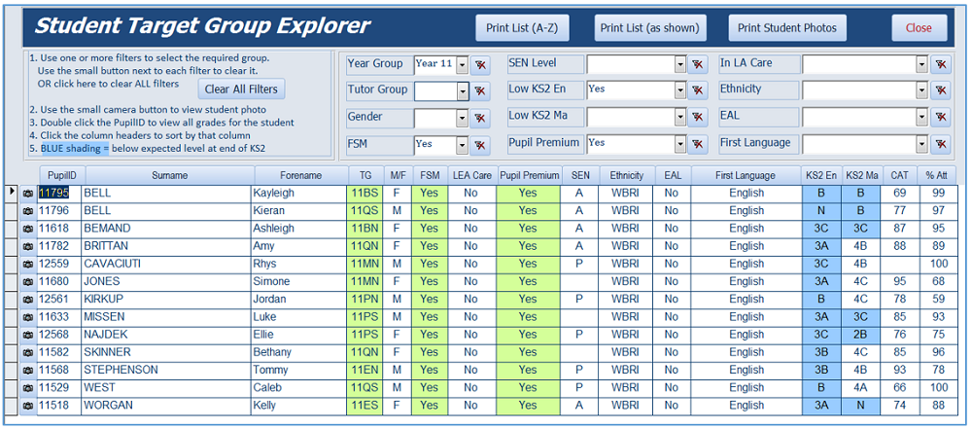The height and width of the screenshot is (429, 972).
Task: Clear the In LA Care filter
Action: pos(940,64)
